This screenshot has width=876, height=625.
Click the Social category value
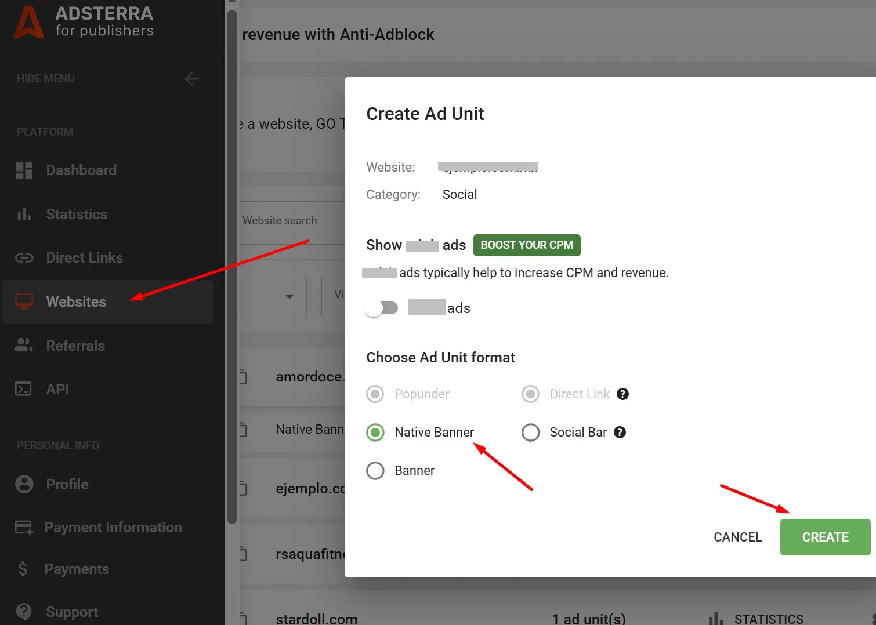click(x=459, y=195)
